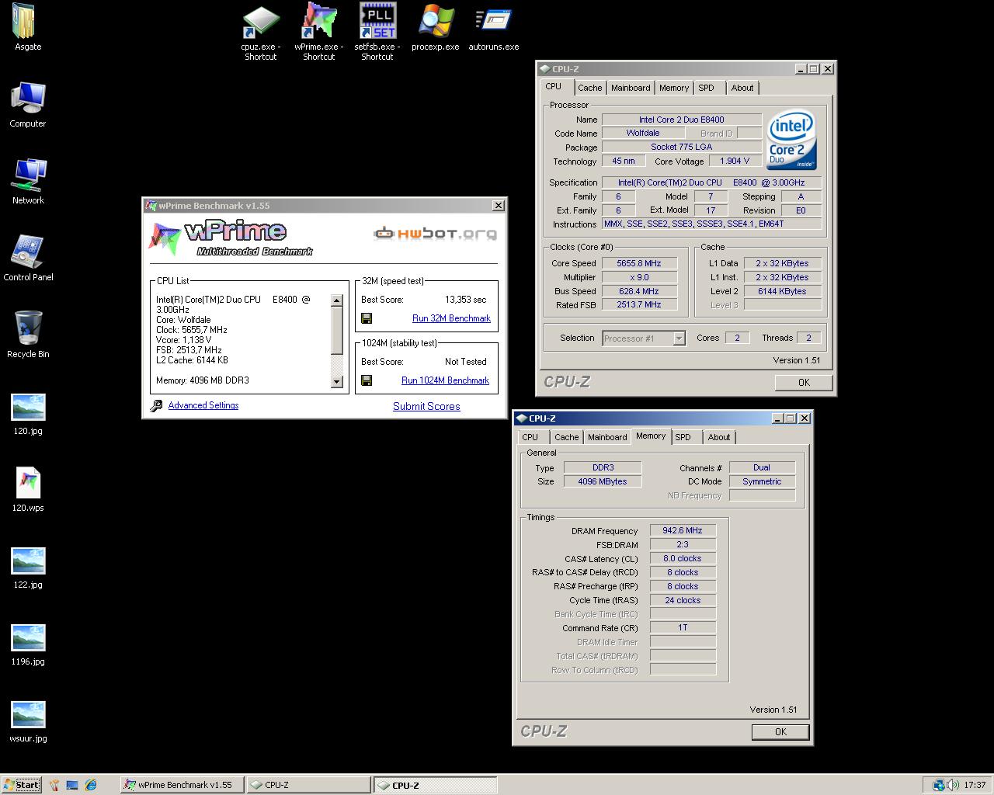Launch procexp.exe from desktop
Image resolution: width=994 pixels, height=795 pixels.
pyautogui.click(x=436, y=28)
